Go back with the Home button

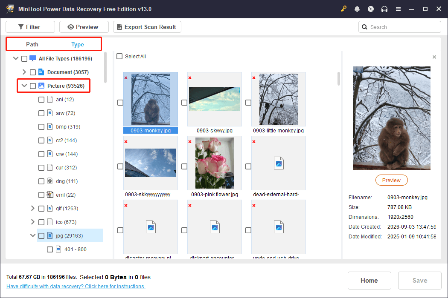tap(369, 281)
